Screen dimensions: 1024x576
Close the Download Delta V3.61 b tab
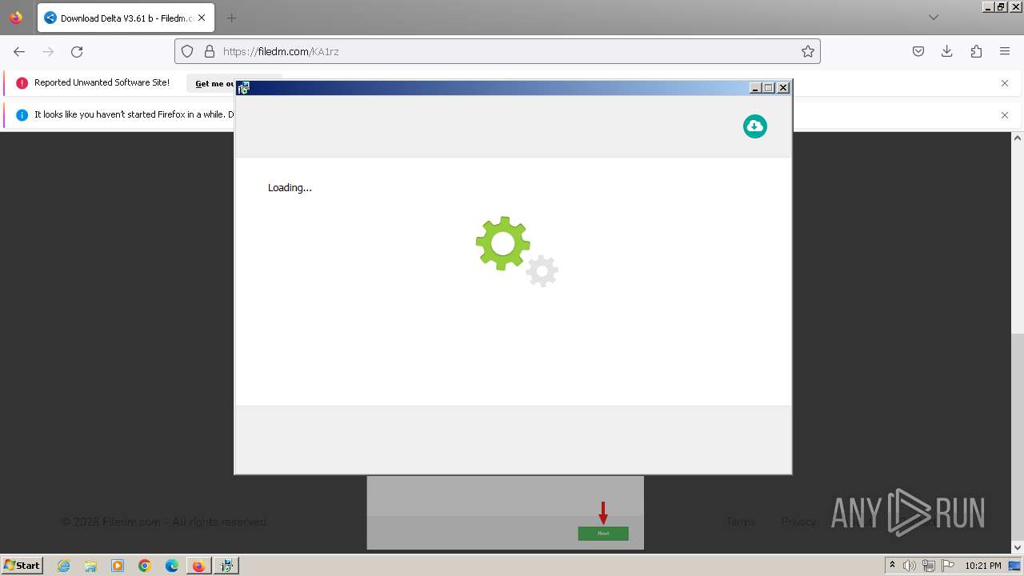pos(202,18)
